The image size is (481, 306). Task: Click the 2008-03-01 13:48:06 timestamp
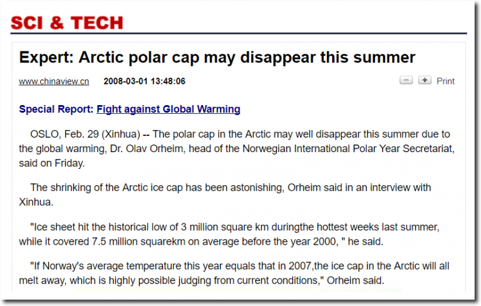[145, 81]
